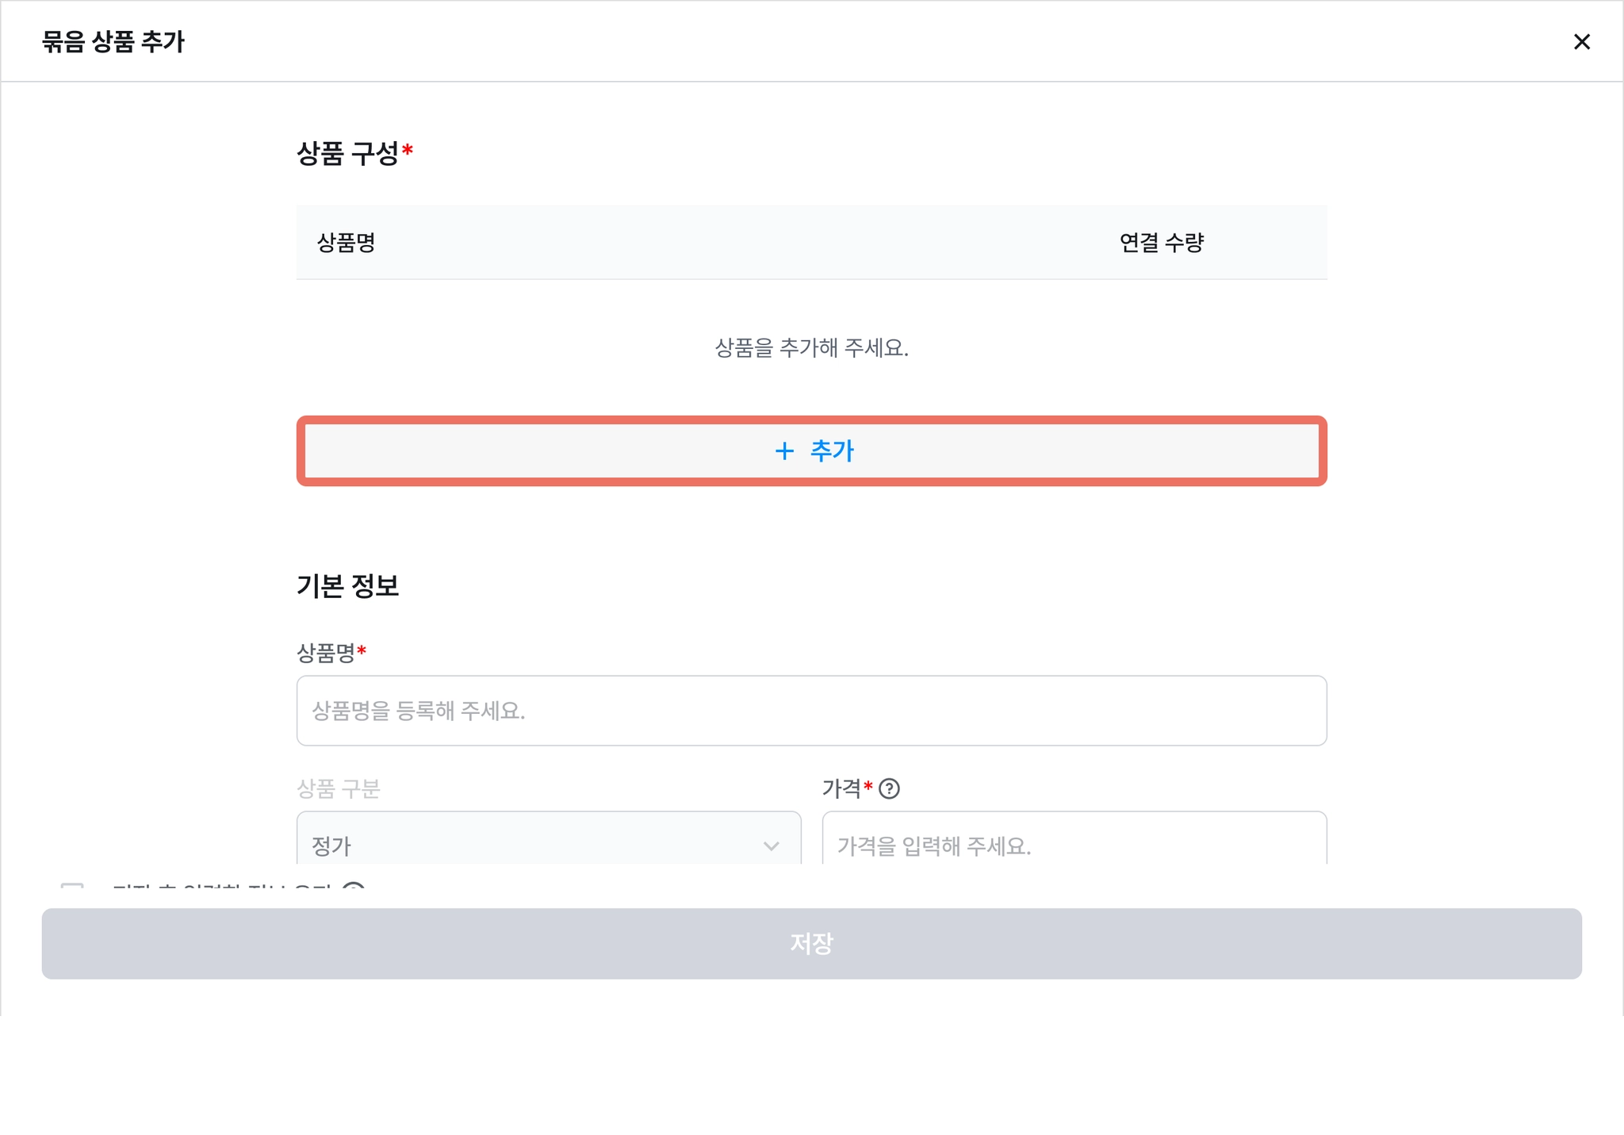Click the 상품을 추가해 주세요 placeholder message
The image size is (1624, 1135).
click(x=811, y=347)
